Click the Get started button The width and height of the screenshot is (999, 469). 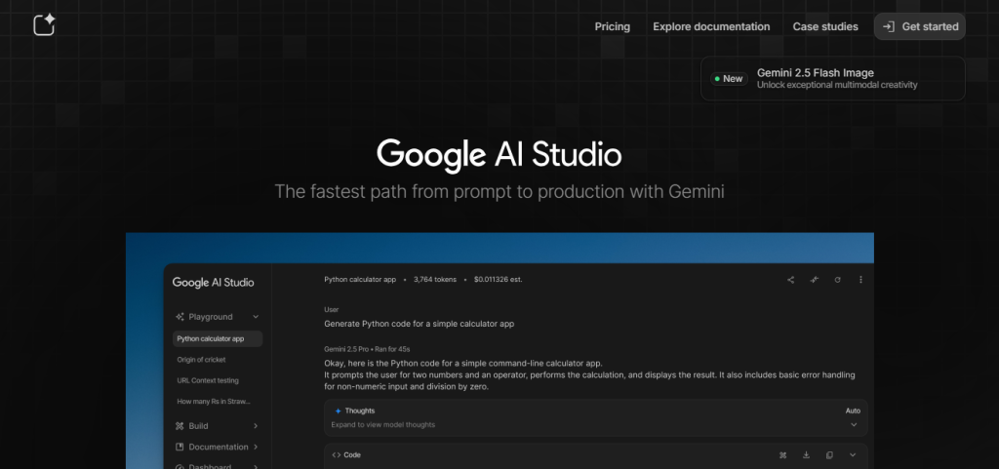pos(919,26)
